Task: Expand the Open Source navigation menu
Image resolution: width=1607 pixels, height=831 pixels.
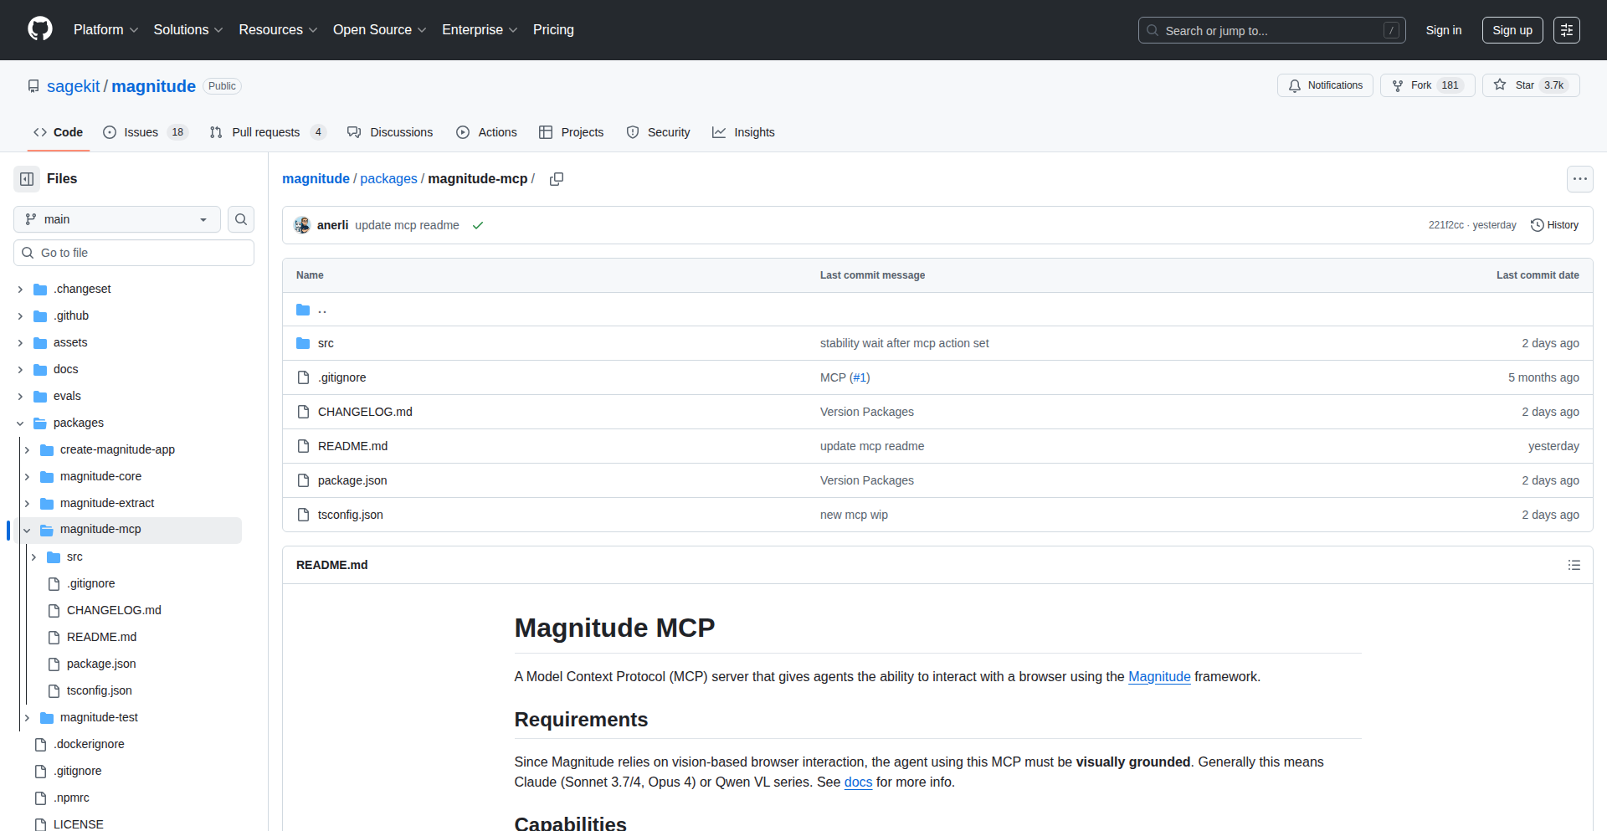Action: 379,30
